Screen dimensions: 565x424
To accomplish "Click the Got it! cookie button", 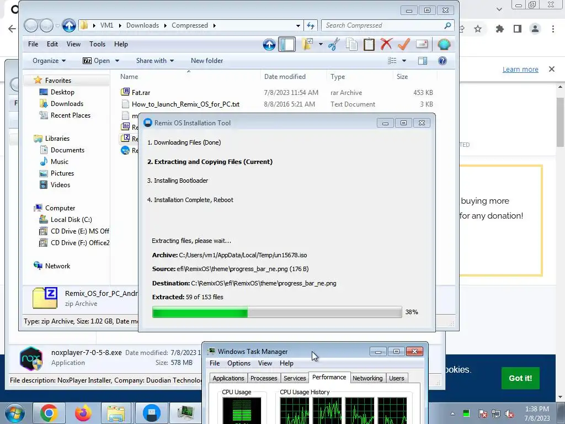I will tap(520, 378).
